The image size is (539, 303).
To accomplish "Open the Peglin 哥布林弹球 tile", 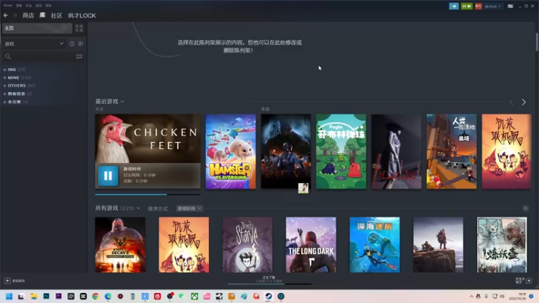I will pos(341,151).
